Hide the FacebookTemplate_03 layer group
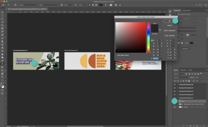This screenshot has height=127, width=208. click(174, 91)
